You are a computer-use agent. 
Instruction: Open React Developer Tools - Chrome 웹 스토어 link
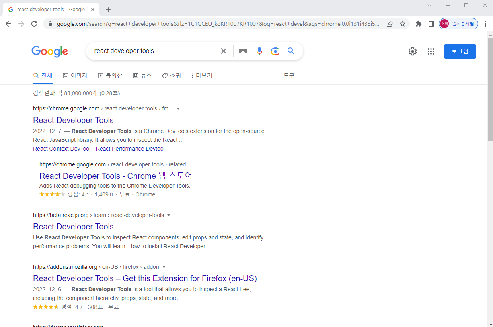[116, 176]
